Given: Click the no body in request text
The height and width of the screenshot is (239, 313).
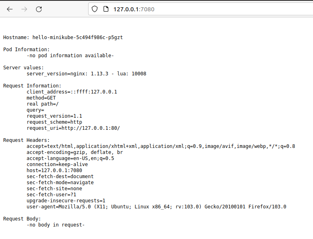Looking at the screenshot, I should [55, 225].
